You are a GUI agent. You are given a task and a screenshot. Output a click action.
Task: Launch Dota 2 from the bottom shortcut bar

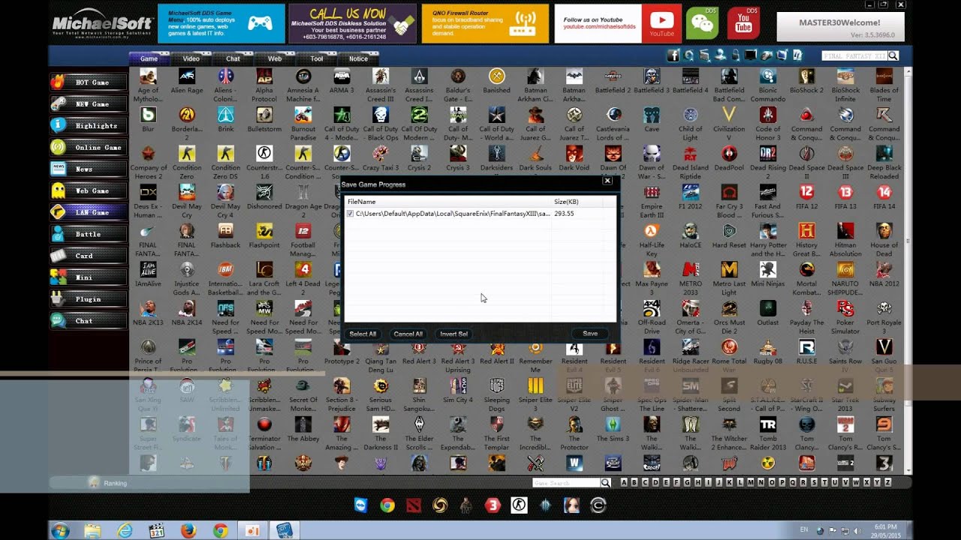[x=414, y=505]
